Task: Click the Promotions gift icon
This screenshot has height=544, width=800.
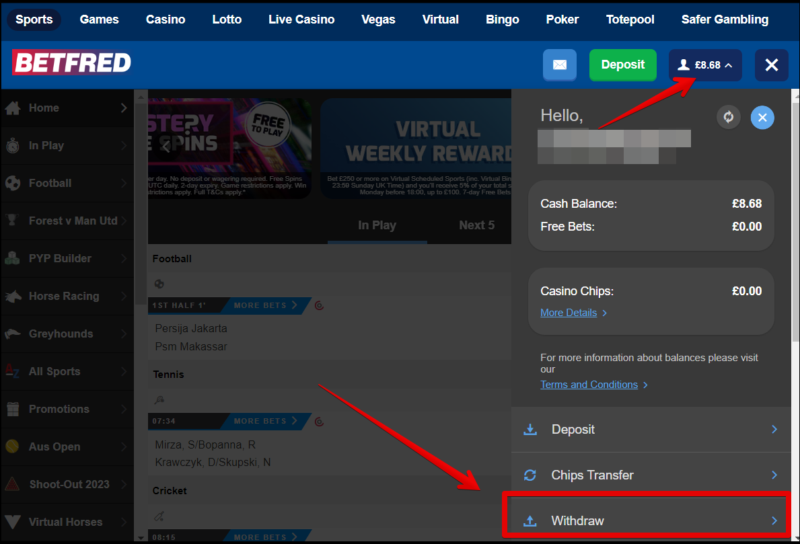Action: [13, 409]
